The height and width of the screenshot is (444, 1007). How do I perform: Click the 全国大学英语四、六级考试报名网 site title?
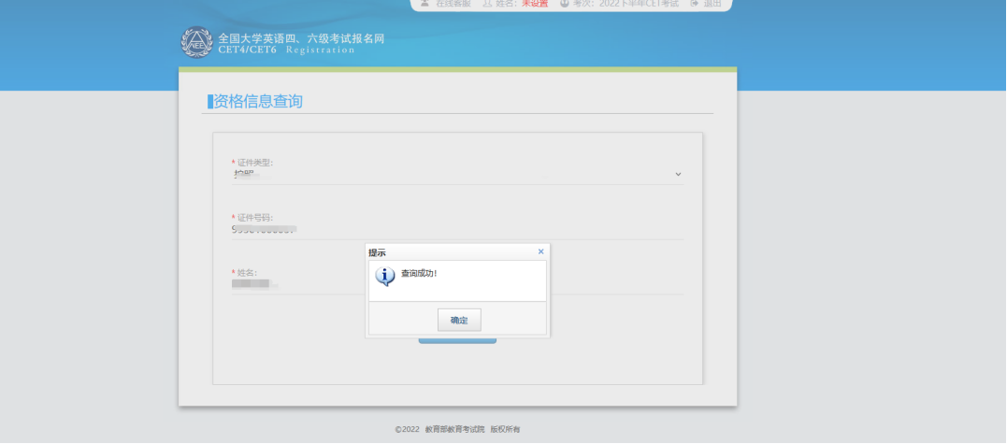300,38
